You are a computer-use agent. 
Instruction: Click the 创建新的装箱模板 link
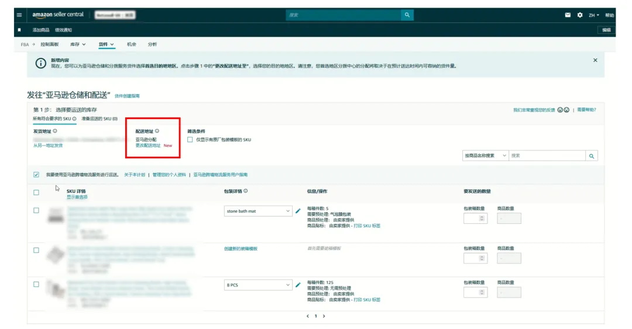[x=241, y=249]
